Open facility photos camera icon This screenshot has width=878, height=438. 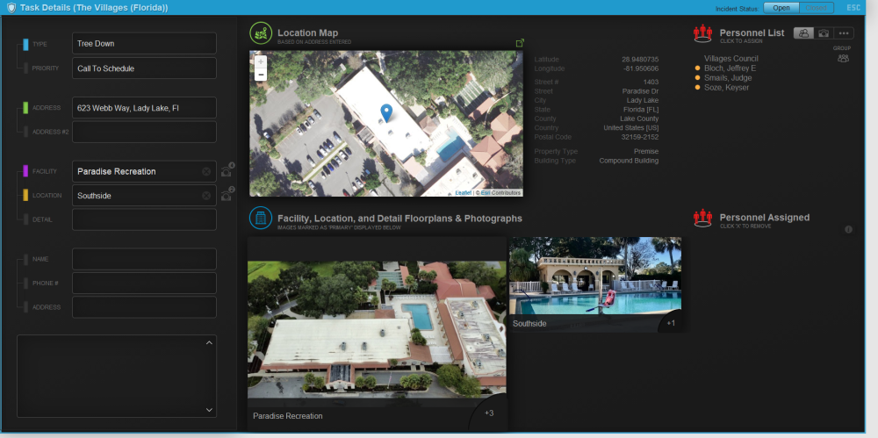pos(227,171)
